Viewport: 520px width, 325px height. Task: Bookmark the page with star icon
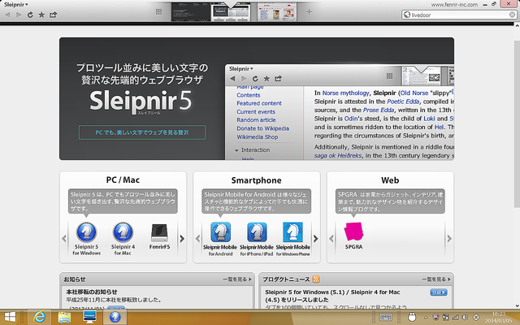click(x=41, y=15)
